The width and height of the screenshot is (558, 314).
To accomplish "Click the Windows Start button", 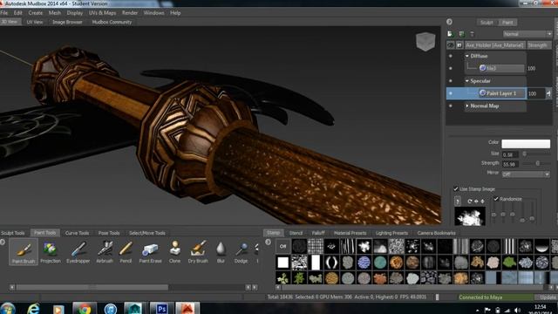I will click(7, 308).
